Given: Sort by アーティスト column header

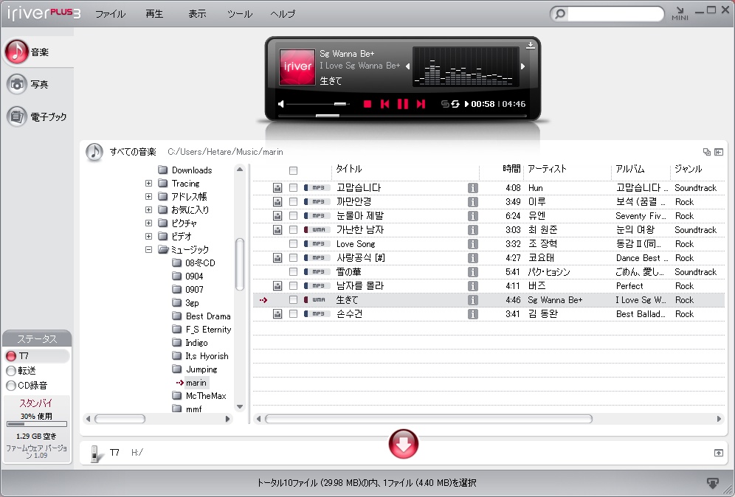Looking at the screenshot, I should tap(547, 169).
